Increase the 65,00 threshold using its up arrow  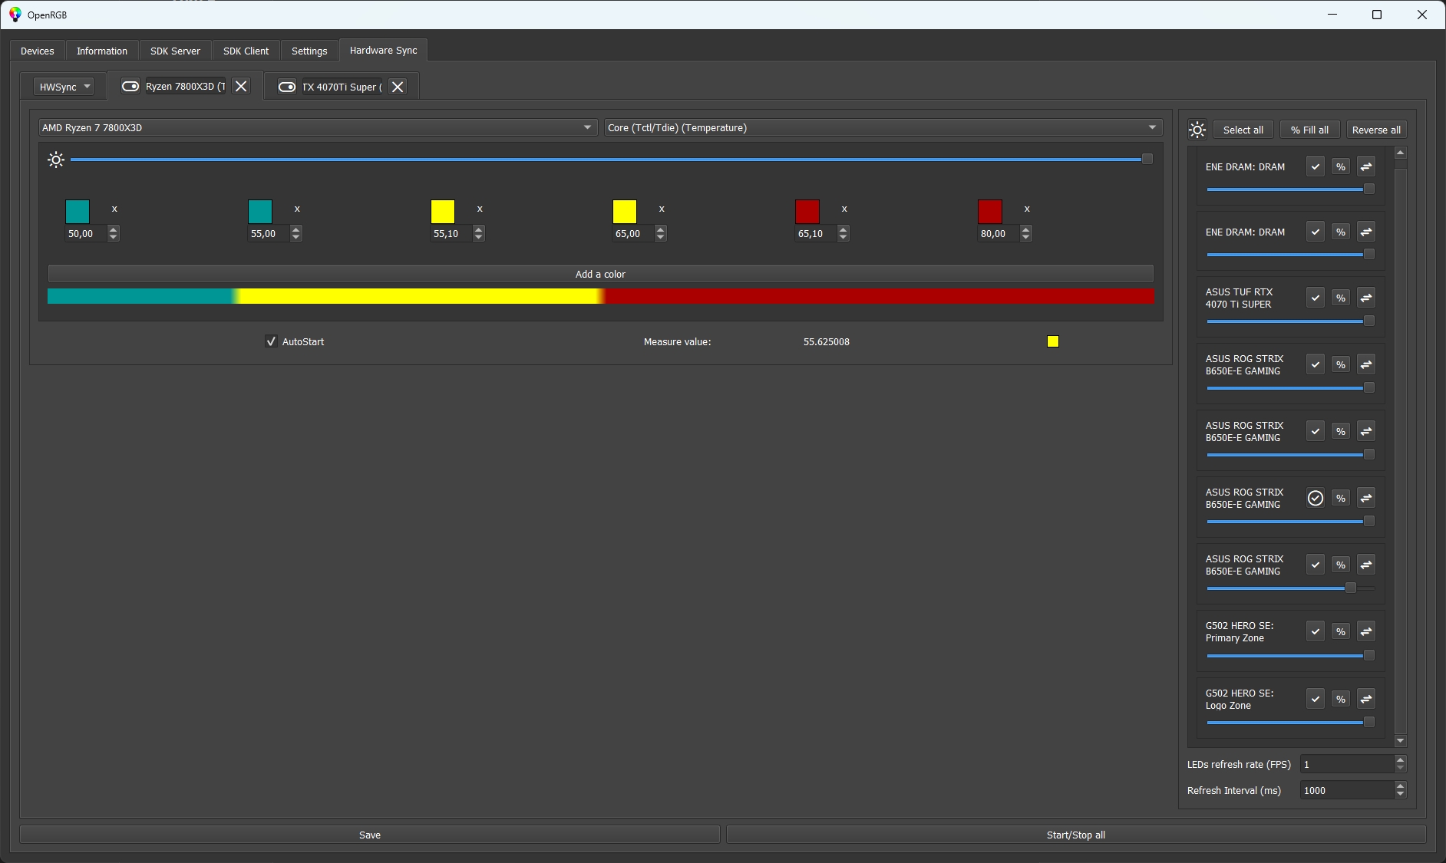click(661, 229)
